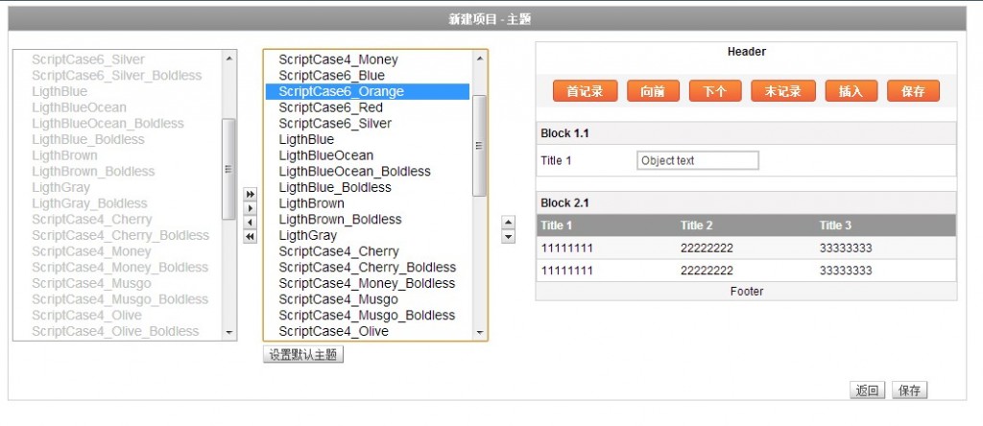Click the middle list scrollbar thumb
Screen dimensions: 983x426
480,145
